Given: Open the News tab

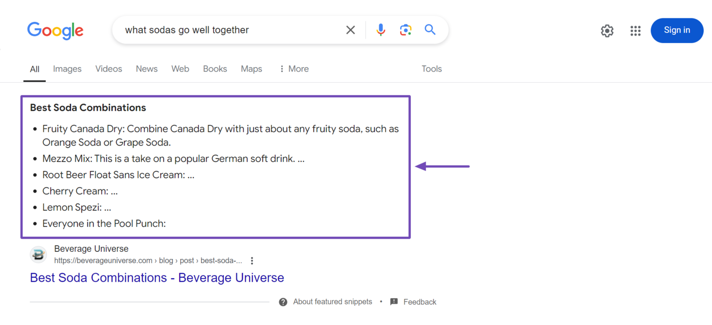Looking at the screenshot, I should tap(146, 69).
